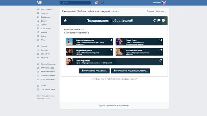The image size is (207, 116).
Task: Click the home icon in the Randomizer header
Action: [65, 20]
